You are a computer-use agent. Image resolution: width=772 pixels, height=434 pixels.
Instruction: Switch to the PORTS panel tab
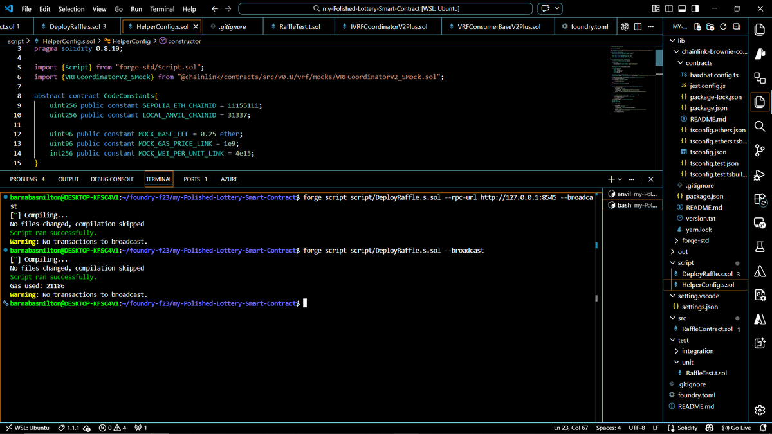click(195, 179)
